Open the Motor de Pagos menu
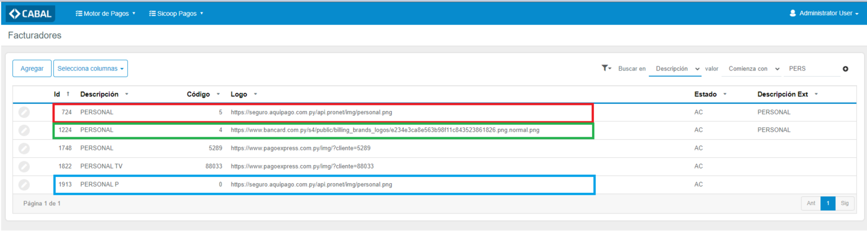 point(106,13)
